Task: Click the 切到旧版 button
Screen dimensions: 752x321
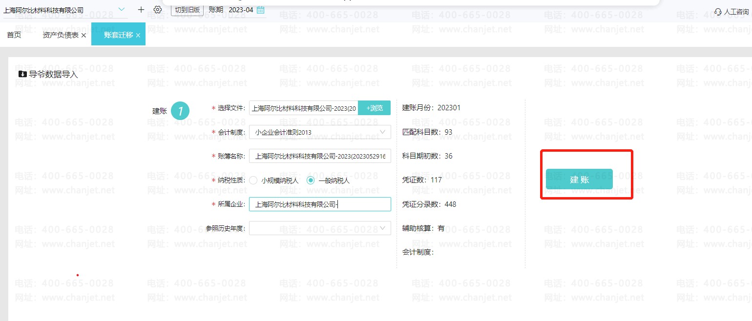Action: [x=187, y=10]
